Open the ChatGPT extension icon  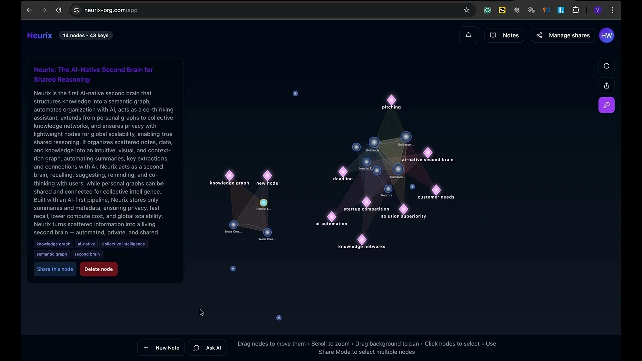[517, 10]
